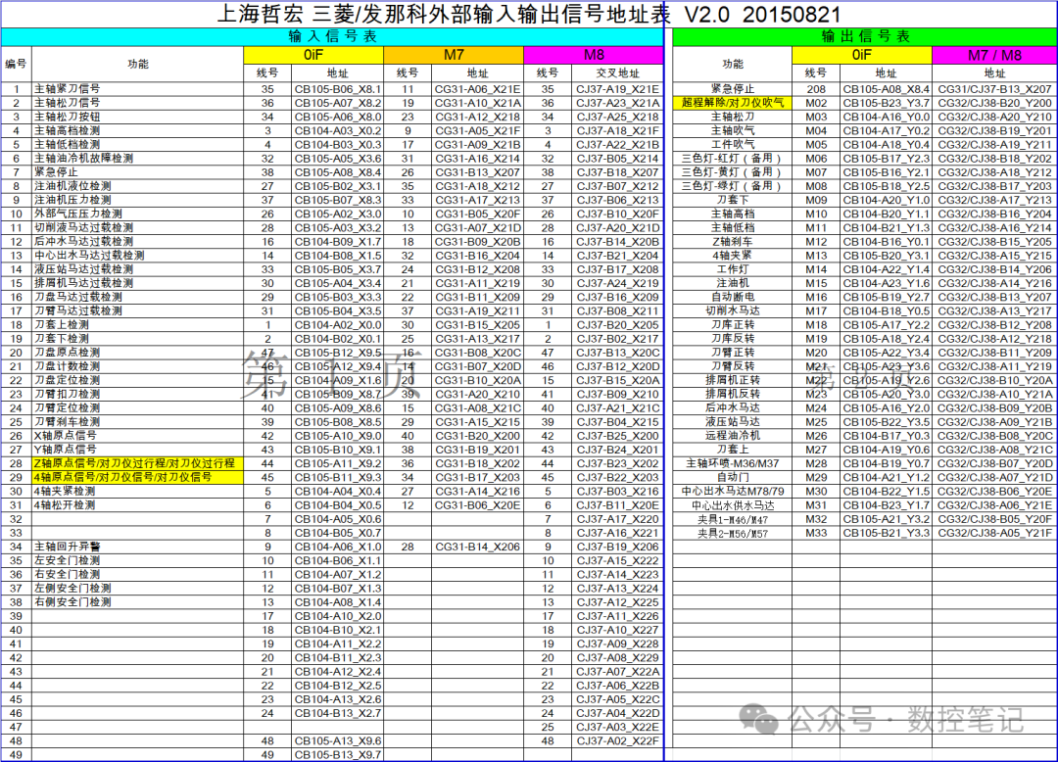The image size is (1058, 762).
Task: Select output cell 'Z轴刹车'
Action: pyautogui.click(x=733, y=241)
